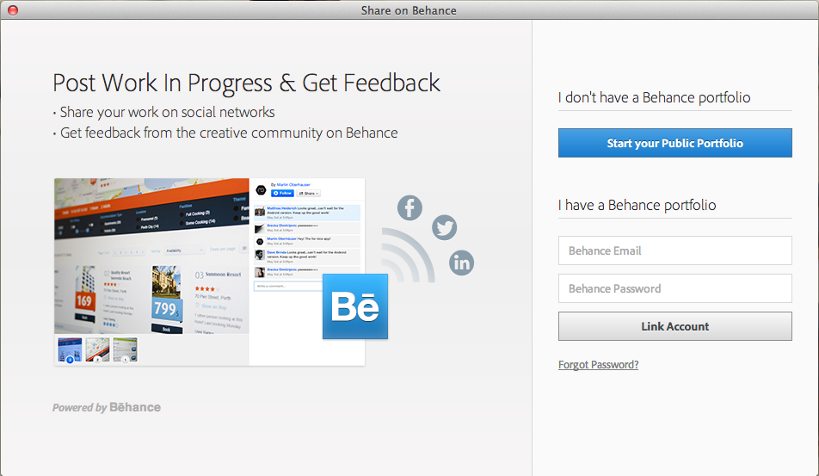This screenshot has width=819, height=476.
Task: Click the Facebook icon in the illustration
Action: point(410,207)
